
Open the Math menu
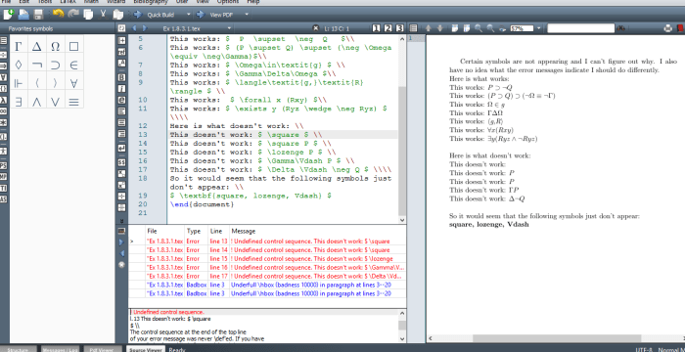click(90, 2)
